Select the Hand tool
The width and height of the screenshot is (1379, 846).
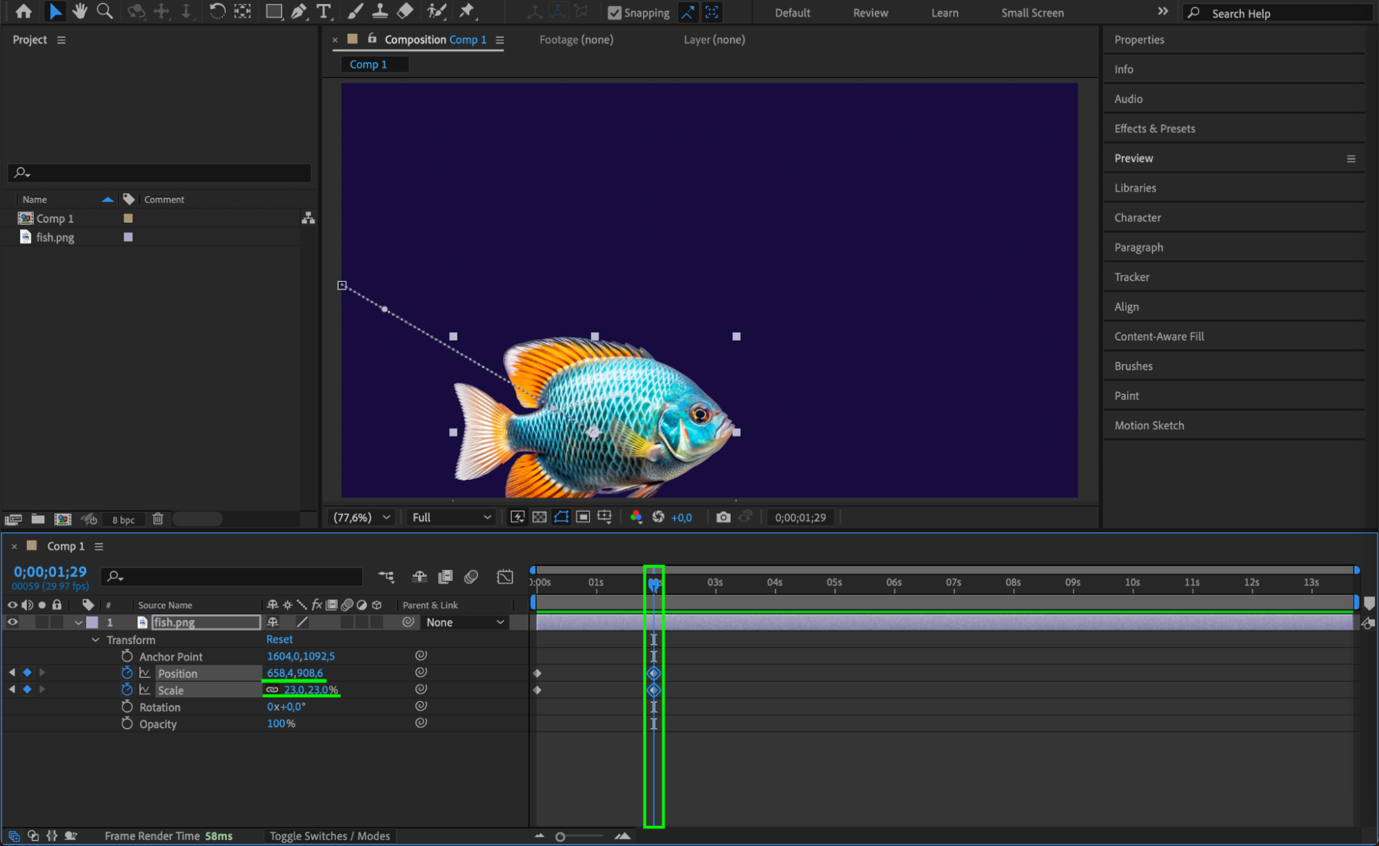(80, 11)
